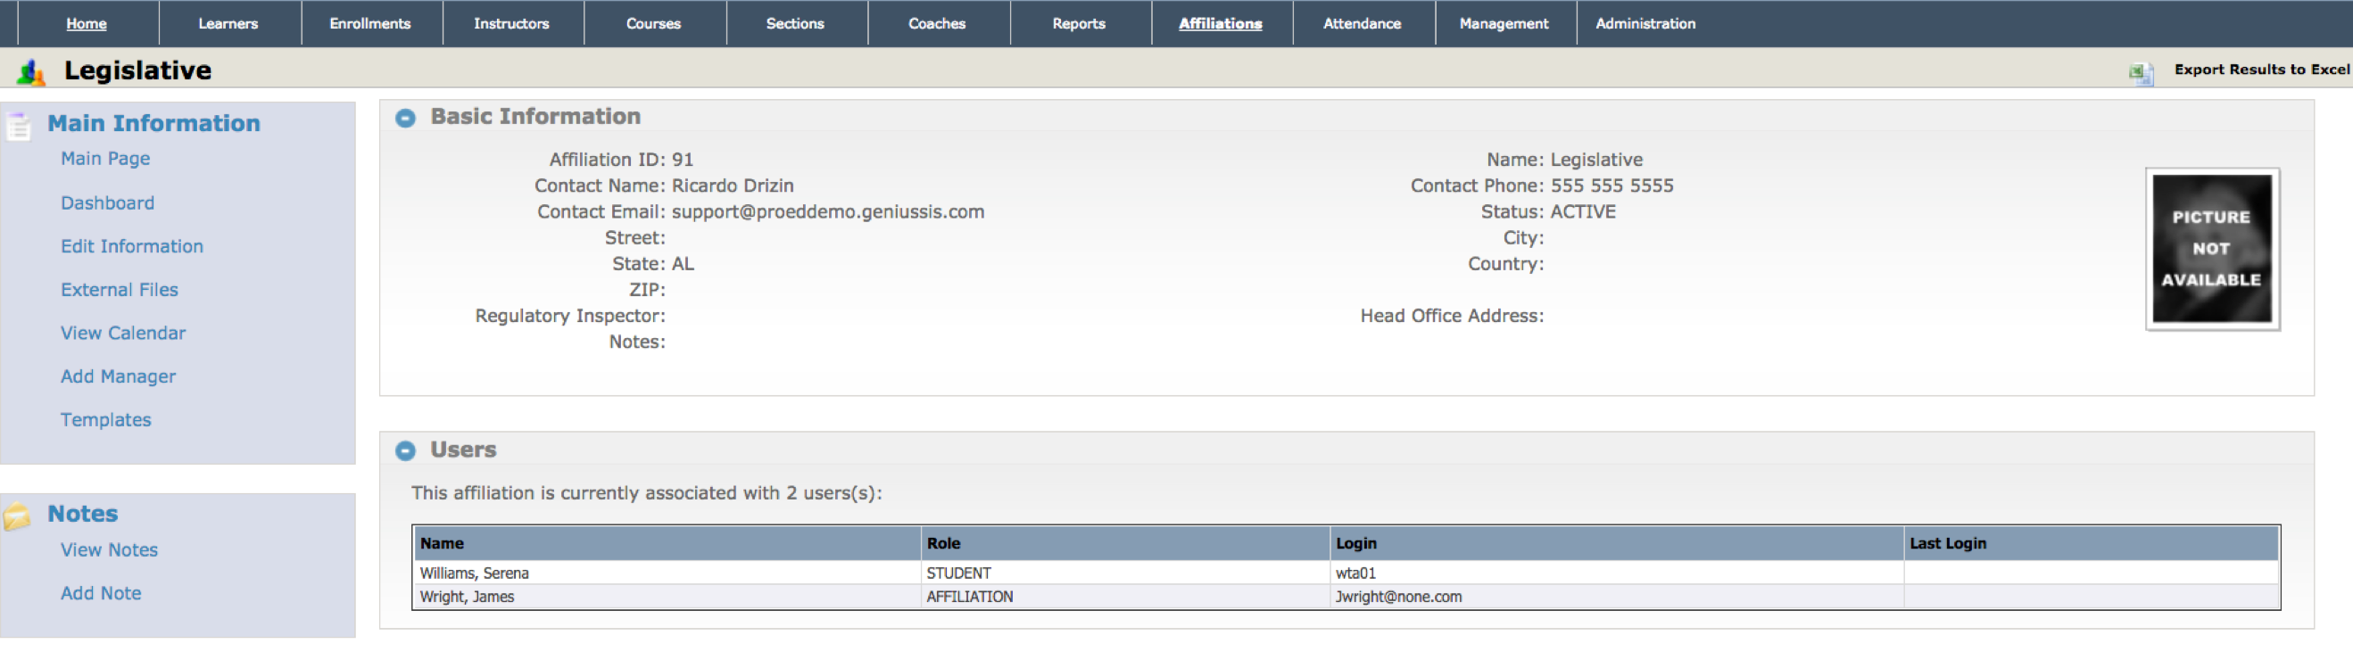Open the Learners menu
Viewport: 2353px width, 652px height.
tap(228, 24)
